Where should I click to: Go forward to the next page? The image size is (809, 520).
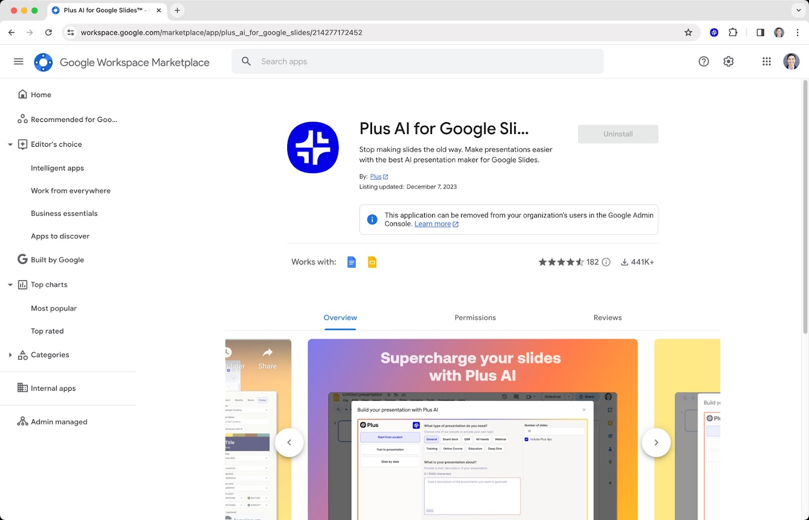30,32
